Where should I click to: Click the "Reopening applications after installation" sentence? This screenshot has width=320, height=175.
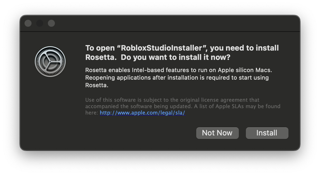pyautogui.click(x=177, y=81)
